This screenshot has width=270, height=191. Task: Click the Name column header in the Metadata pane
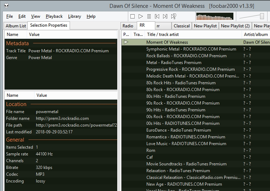(x=16, y=35)
